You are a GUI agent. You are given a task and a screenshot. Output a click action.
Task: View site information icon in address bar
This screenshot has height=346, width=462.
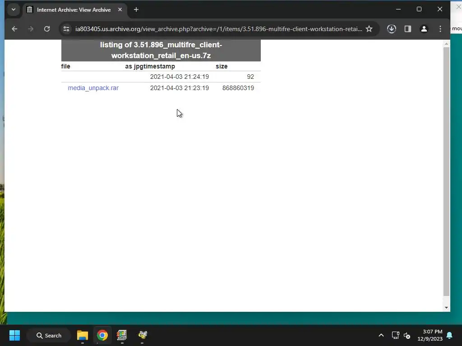(66, 29)
